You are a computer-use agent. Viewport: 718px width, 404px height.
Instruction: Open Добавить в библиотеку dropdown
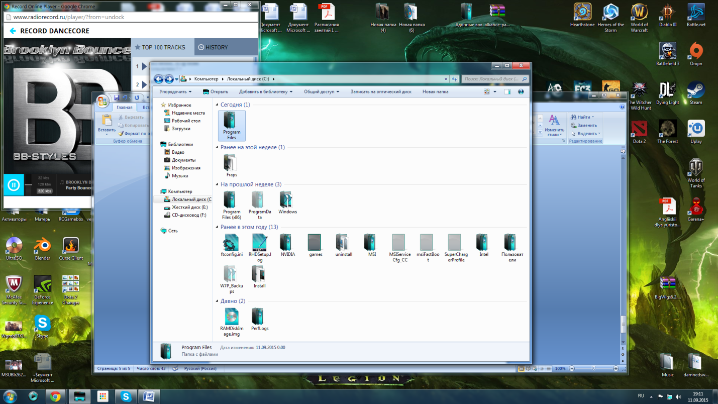266,91
